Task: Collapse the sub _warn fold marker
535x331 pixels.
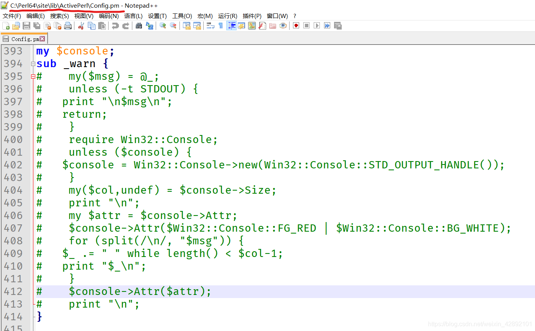Action: coord(33,64)
